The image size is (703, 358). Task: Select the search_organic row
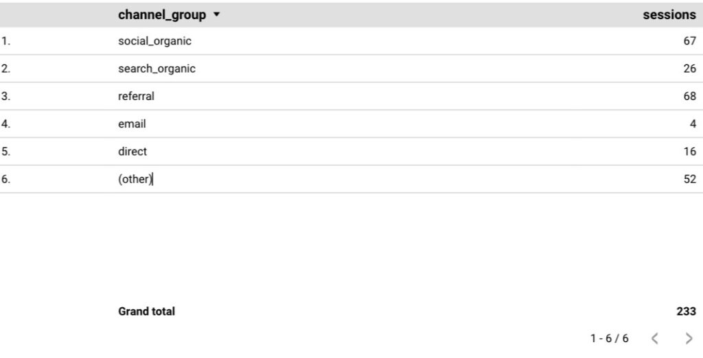tap(157, 69)
